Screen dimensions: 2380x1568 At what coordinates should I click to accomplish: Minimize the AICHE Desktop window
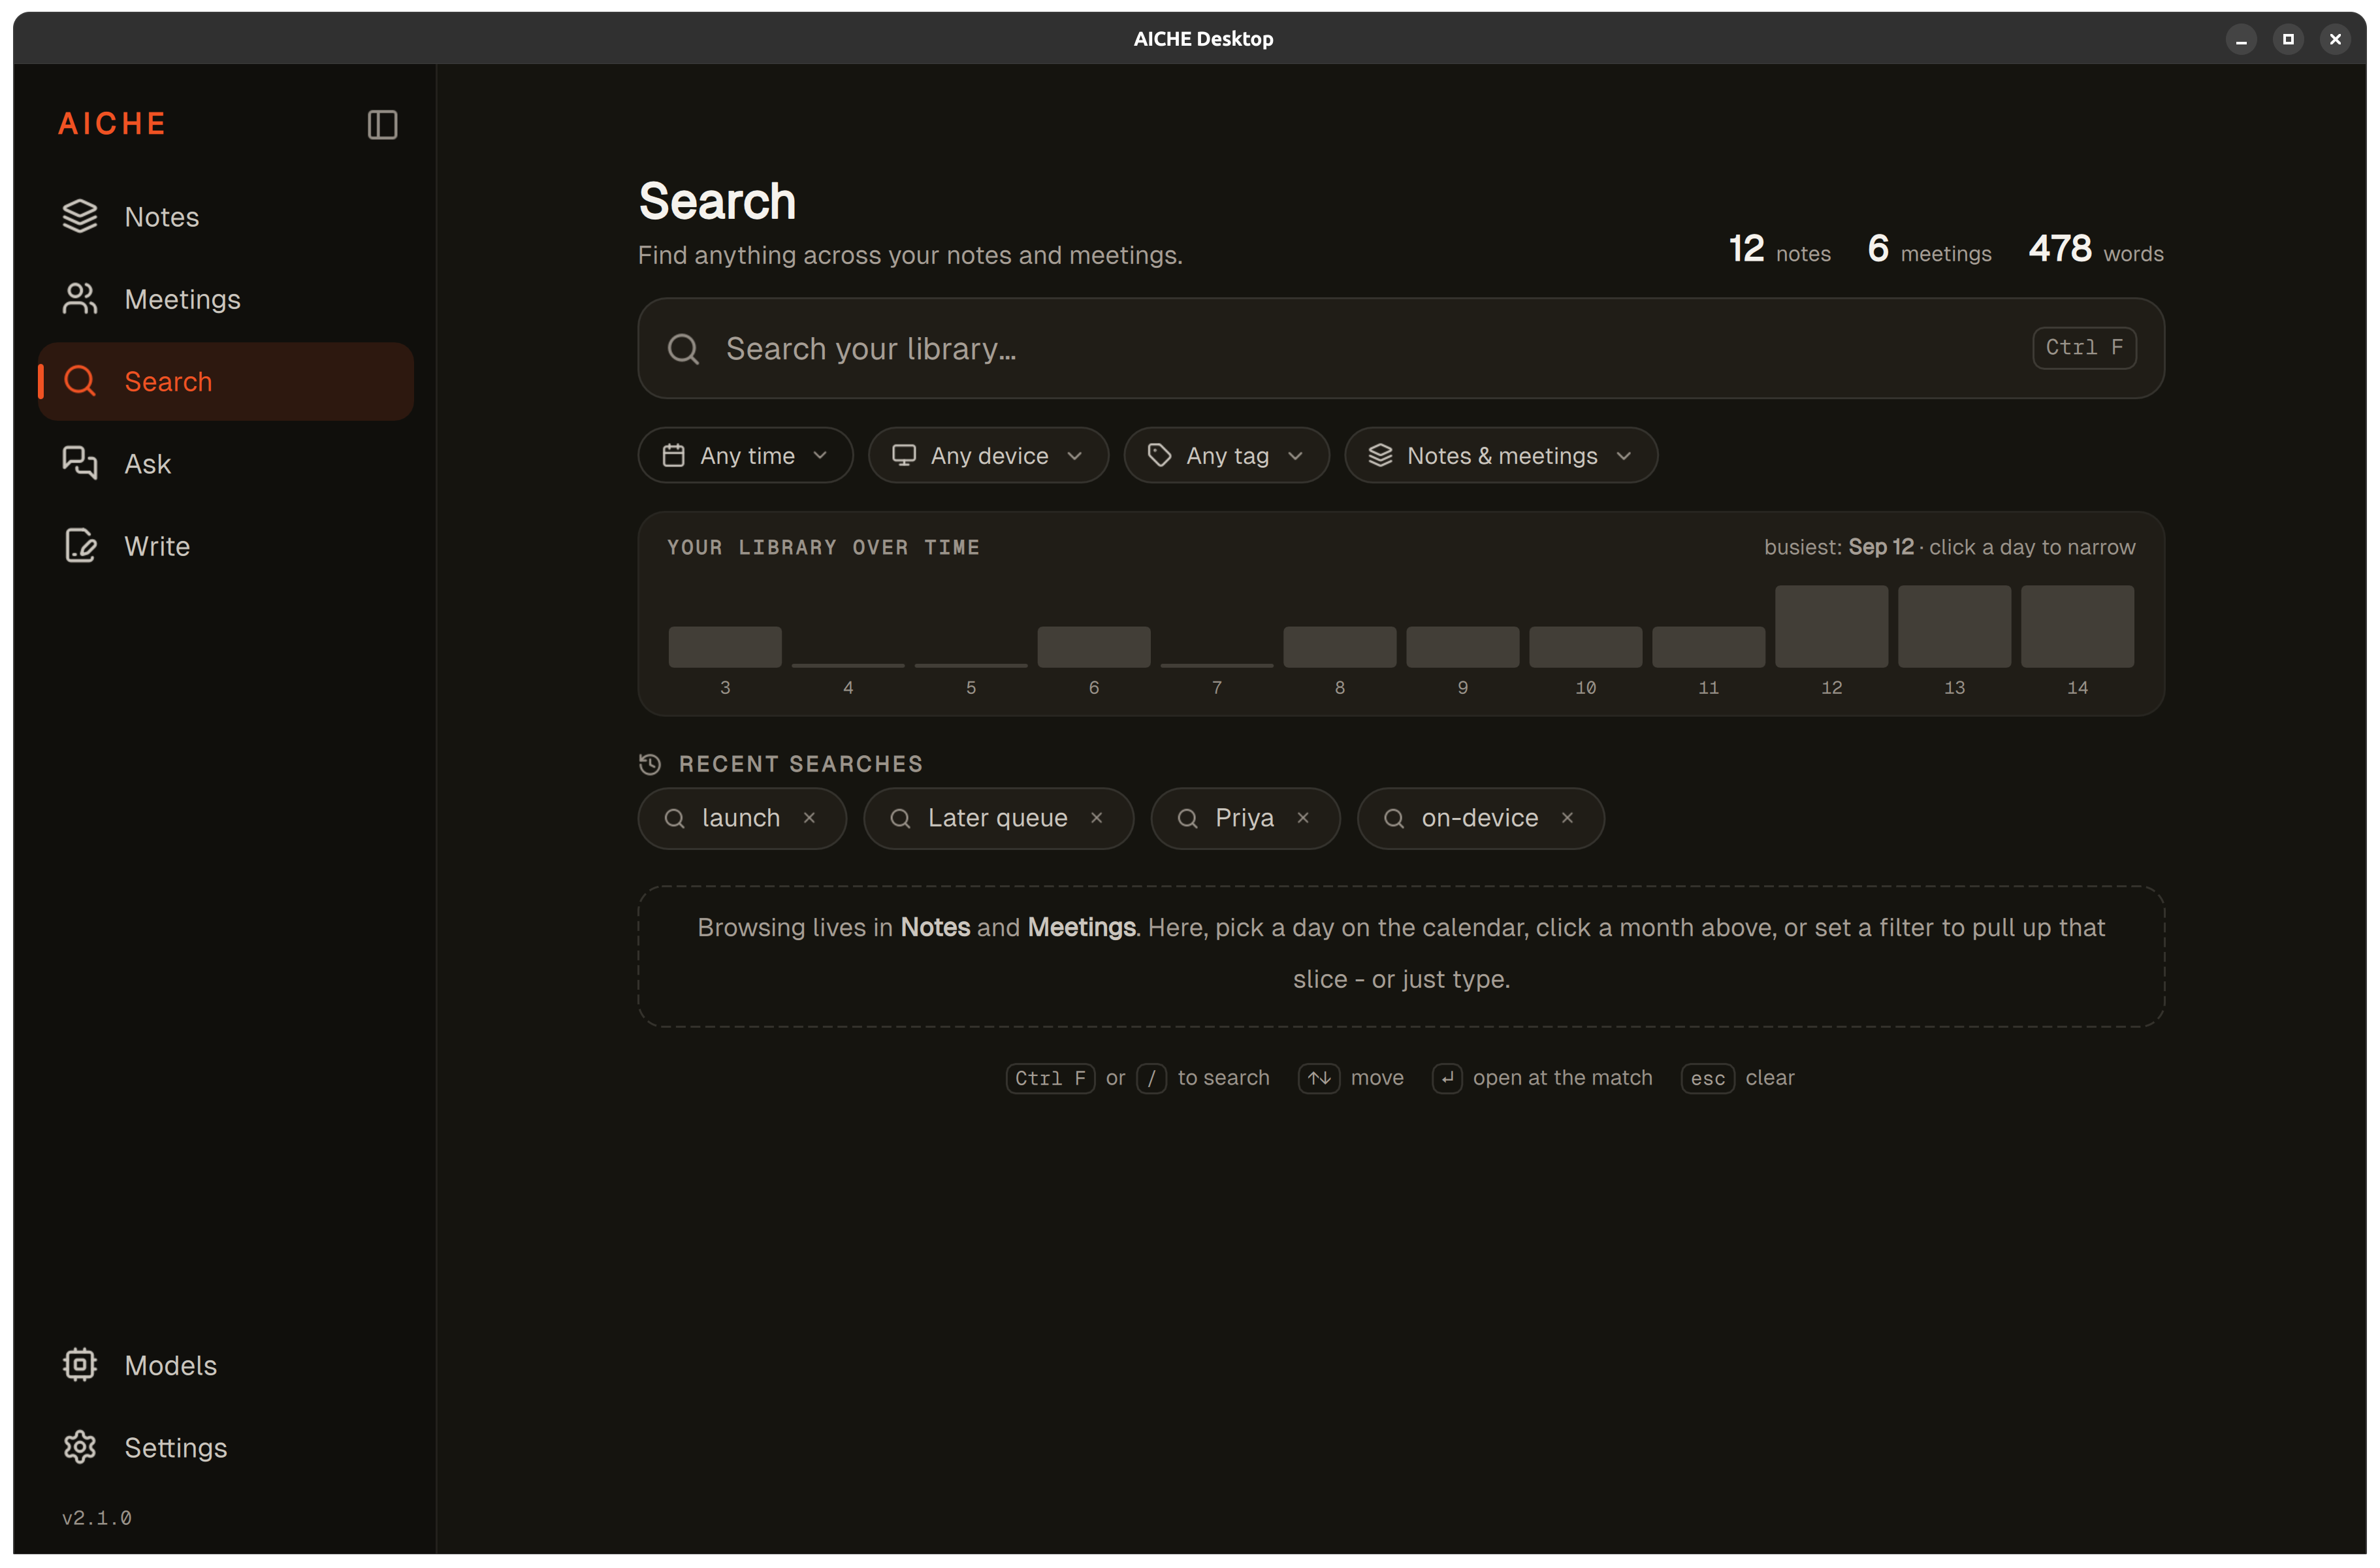tap(2241, 39)
